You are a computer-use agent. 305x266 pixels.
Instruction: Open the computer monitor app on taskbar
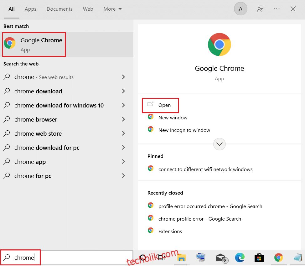click(x=201, y=258)
